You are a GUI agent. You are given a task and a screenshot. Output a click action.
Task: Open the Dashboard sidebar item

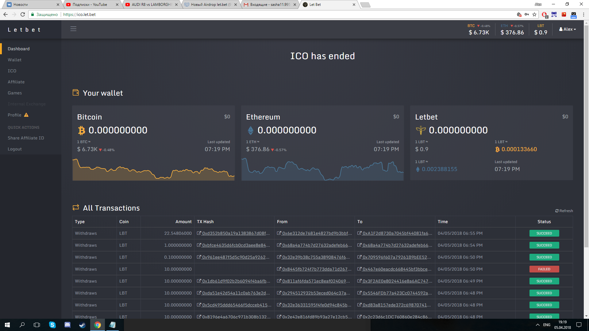pos(19,49)
